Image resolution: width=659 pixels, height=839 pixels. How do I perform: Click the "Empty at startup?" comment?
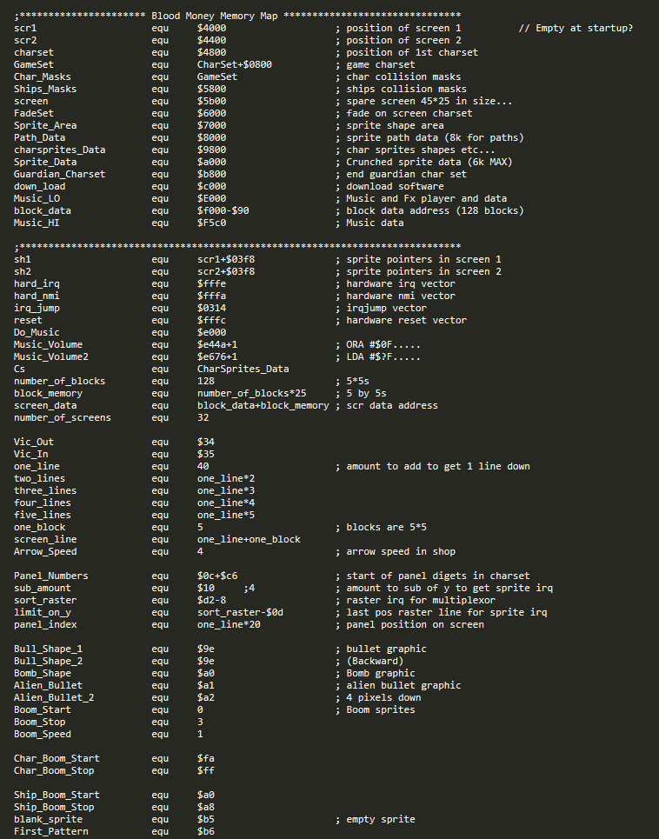tap(575, 28)
